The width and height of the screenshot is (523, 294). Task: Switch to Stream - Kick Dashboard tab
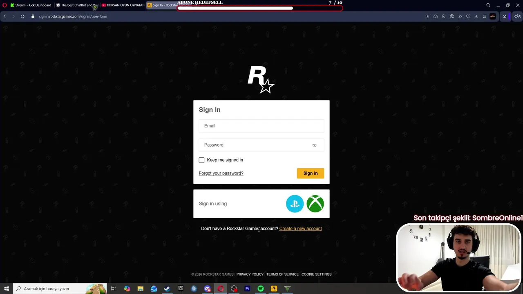(31, 5)
